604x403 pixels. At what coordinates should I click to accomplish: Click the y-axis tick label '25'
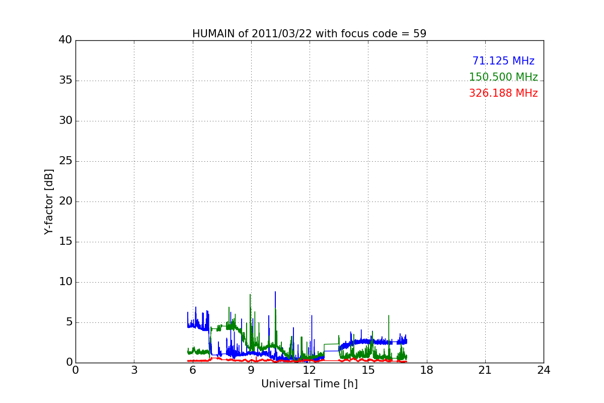click(x=65, y=161)
